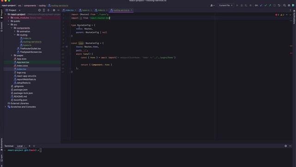The width and height of the screenshot is (296, 167).
Task: Expand the animation folder
Action: pyautogui.click(x=14, y=32)
